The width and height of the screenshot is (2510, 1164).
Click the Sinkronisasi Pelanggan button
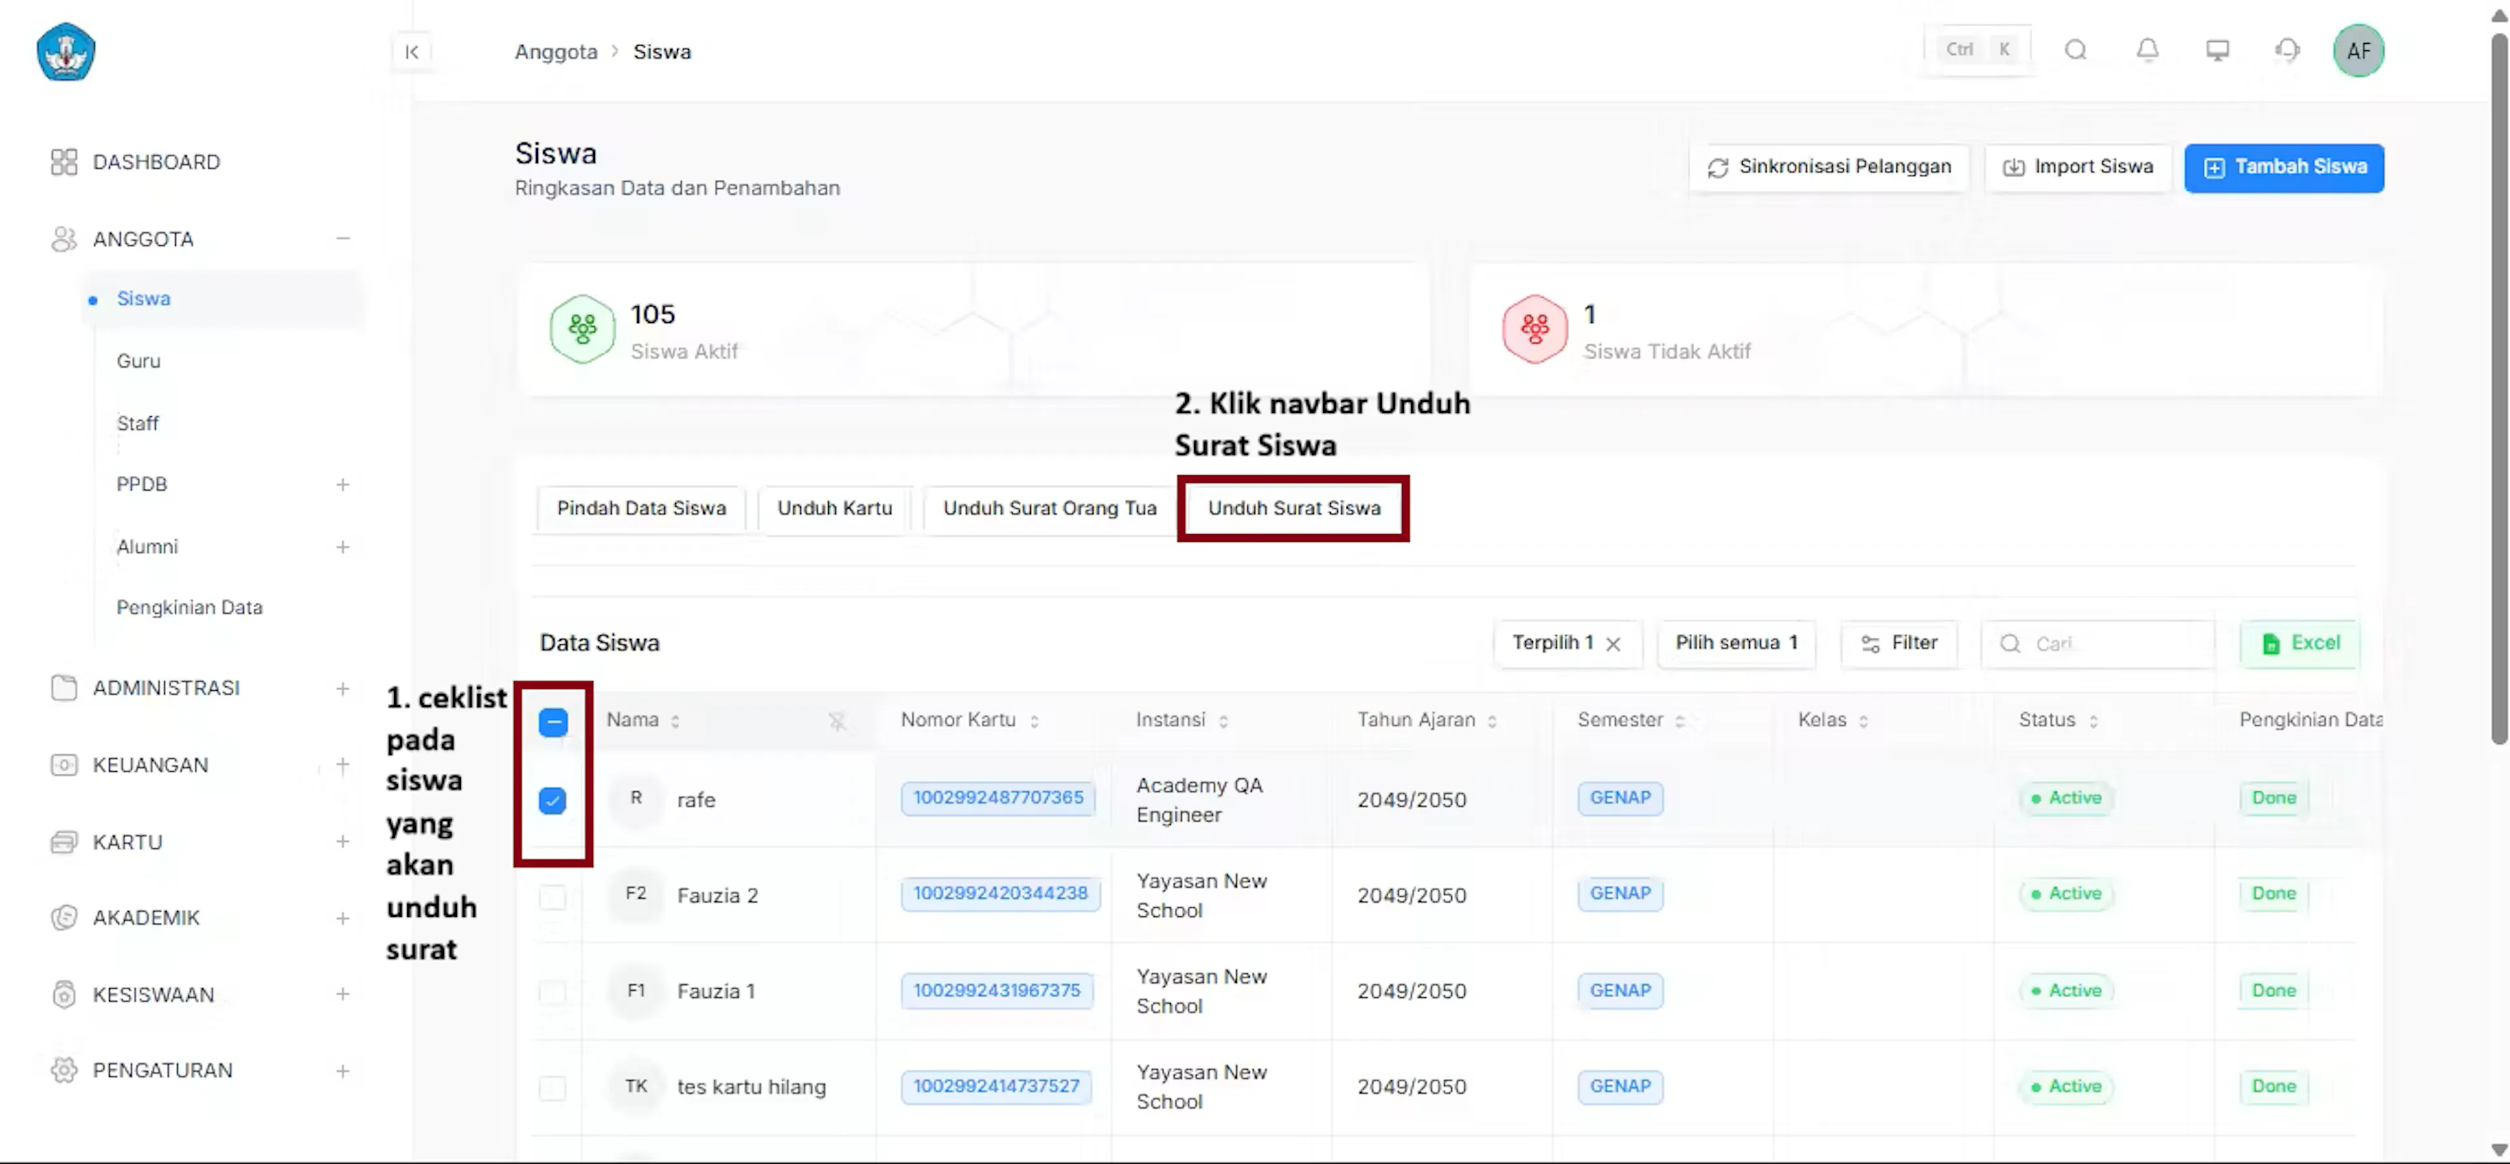point(1829,167)
